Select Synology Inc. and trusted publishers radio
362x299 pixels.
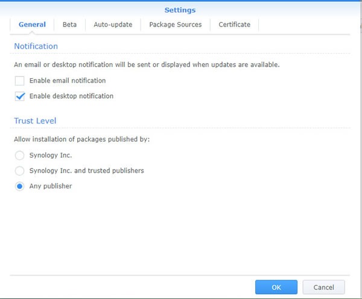[20, 171]
